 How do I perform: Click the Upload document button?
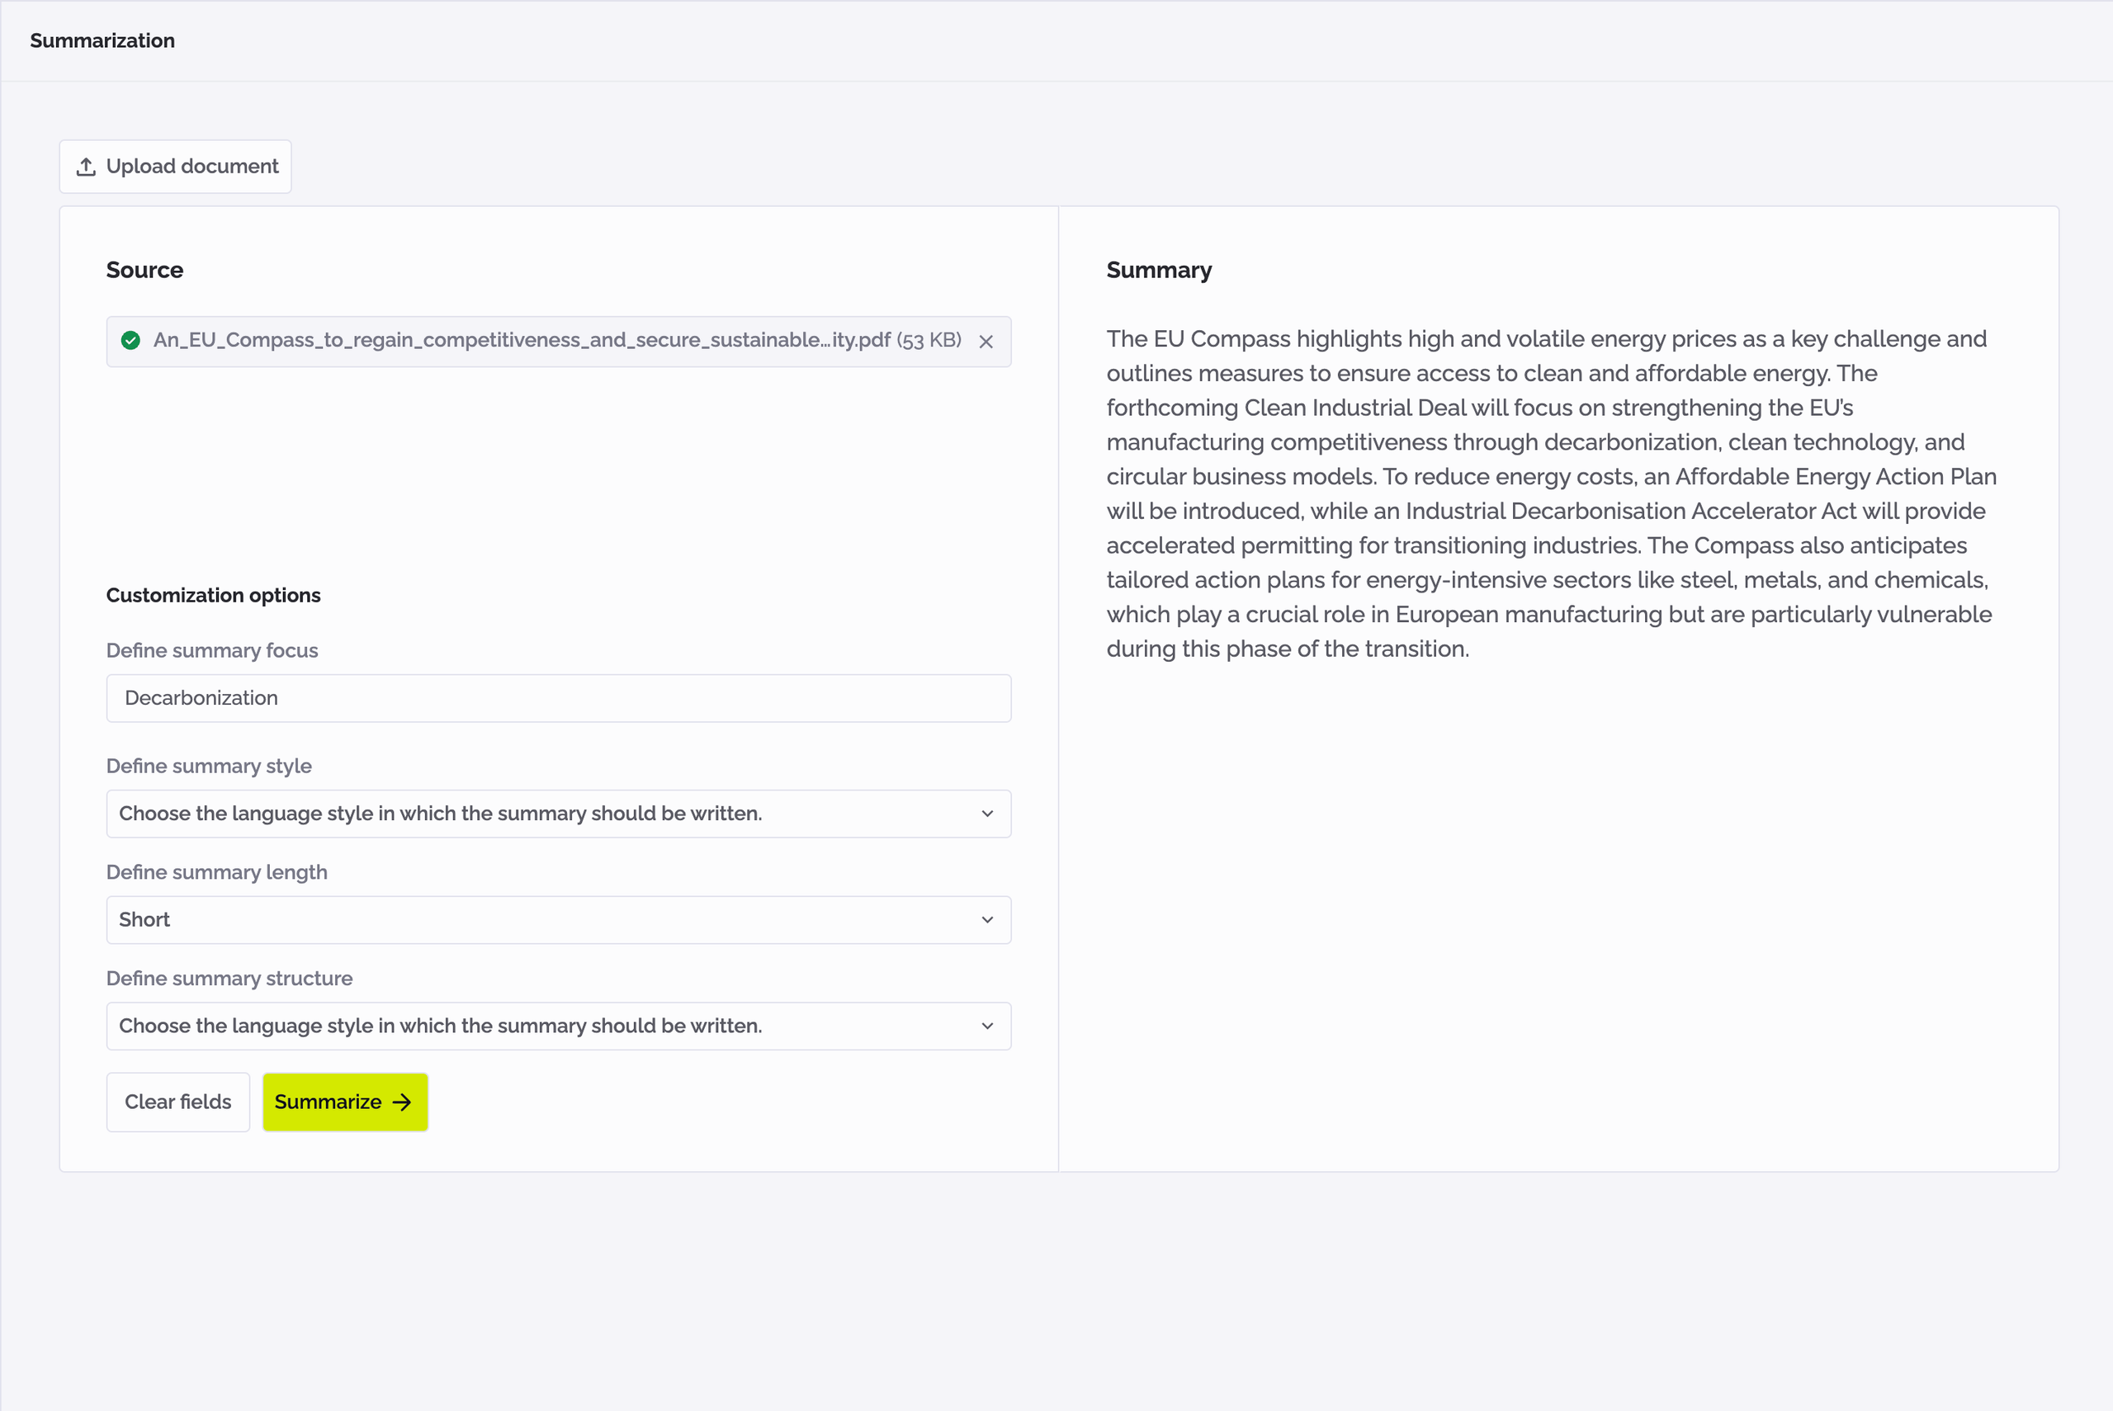click(x=175, y=167)
